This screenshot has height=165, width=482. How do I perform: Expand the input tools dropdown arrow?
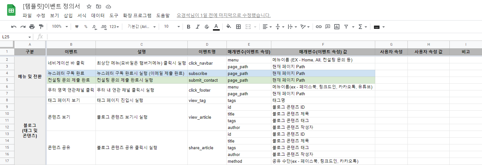[x=384, y=27]
